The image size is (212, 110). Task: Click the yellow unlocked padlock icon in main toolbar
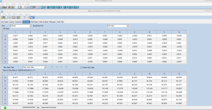(x=12, y=7)
